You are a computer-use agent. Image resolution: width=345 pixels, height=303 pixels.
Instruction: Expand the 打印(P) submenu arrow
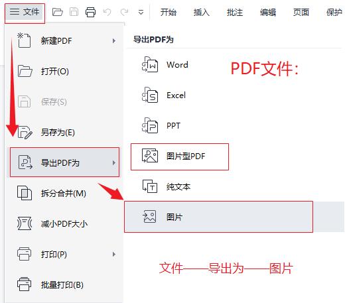(113, 254)
